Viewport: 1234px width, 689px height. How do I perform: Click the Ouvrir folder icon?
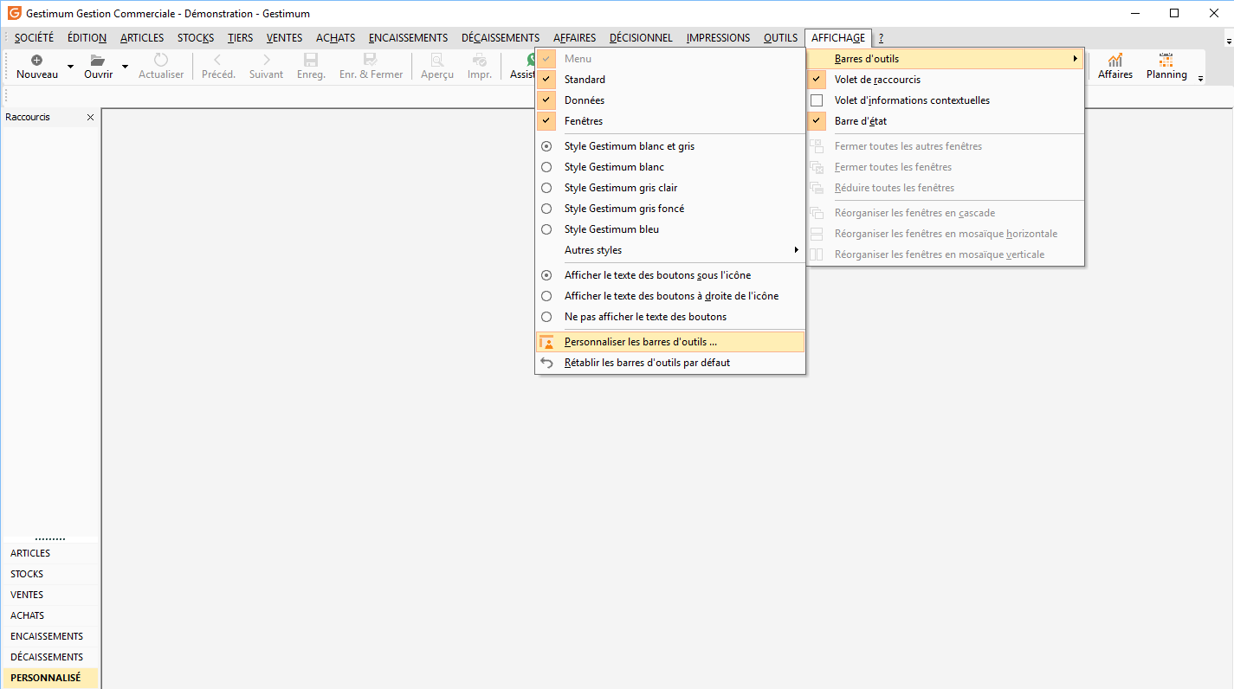[x=98, y=60]
